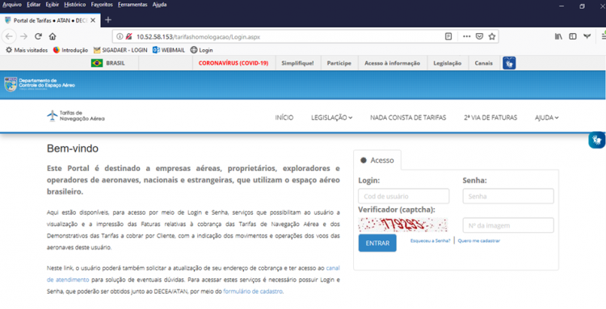Image resolution: width=606 pixels, height=309 pixels.
Task: Open Canais link in government bar
Action: click(x=483, y=63)
